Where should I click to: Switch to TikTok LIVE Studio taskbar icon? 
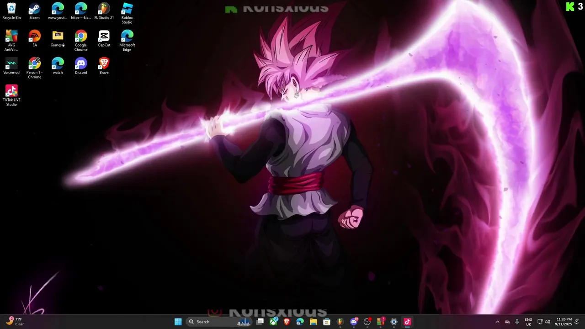tap(407, 322)
